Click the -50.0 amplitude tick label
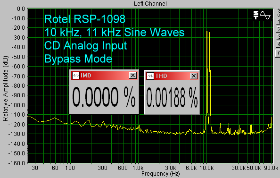This screenshot has width=280, height=178. 18,57
